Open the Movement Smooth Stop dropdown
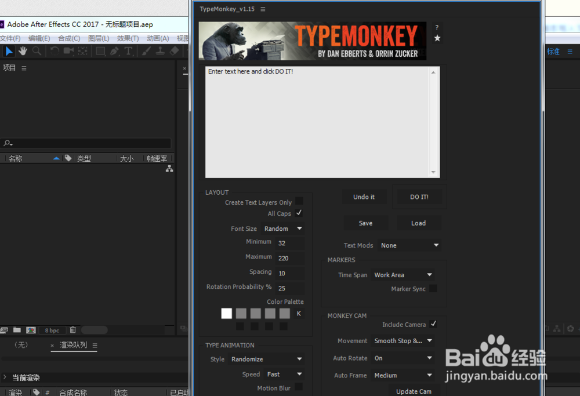The image size is (580, 396). click(x=403, y=340)
